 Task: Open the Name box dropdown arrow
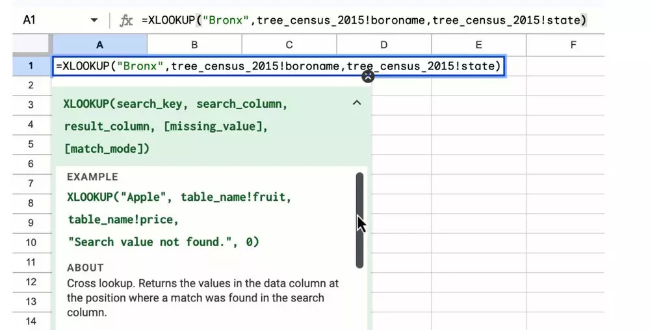click(x=96, y=21)
